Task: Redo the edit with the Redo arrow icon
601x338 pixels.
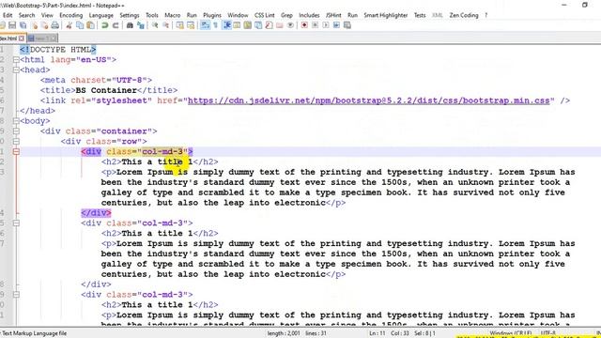Action: tap(116, 25)
